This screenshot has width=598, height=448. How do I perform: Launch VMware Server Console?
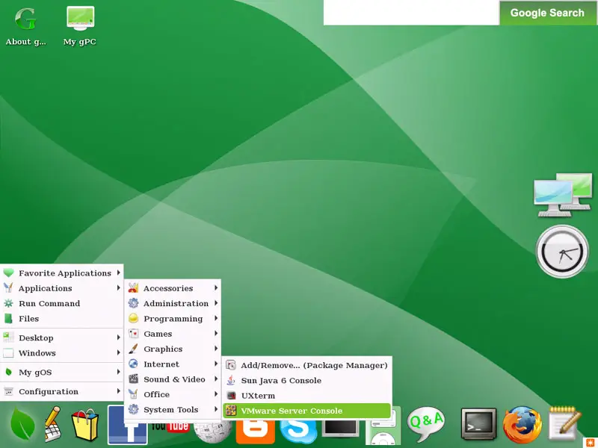(x=307, y=411)
